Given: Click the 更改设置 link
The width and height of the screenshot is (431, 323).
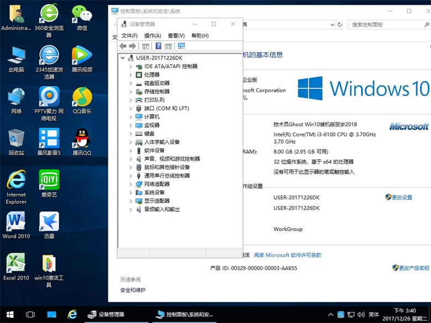Looking at the screenshot, I should coord(402,197).
